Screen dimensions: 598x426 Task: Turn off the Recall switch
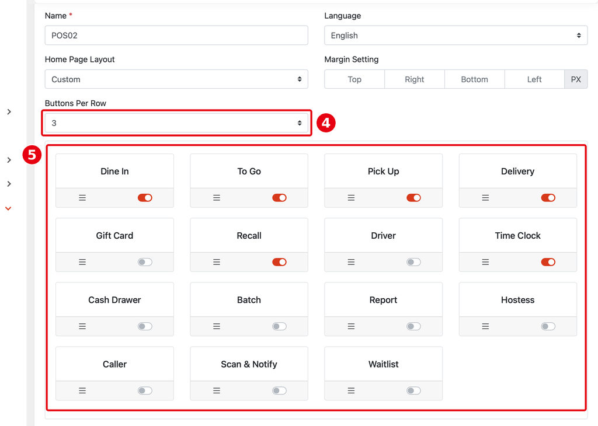(x=280, y=262)
